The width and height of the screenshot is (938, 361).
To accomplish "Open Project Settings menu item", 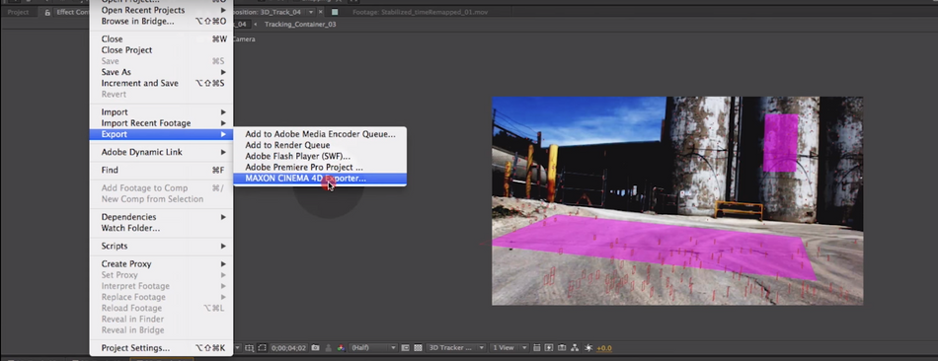I will point(161,348).
